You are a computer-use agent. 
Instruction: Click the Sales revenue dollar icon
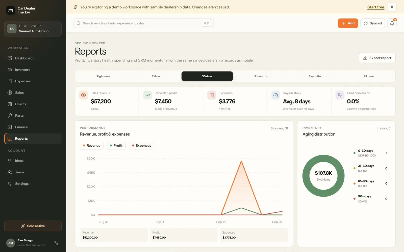(84, 95)
